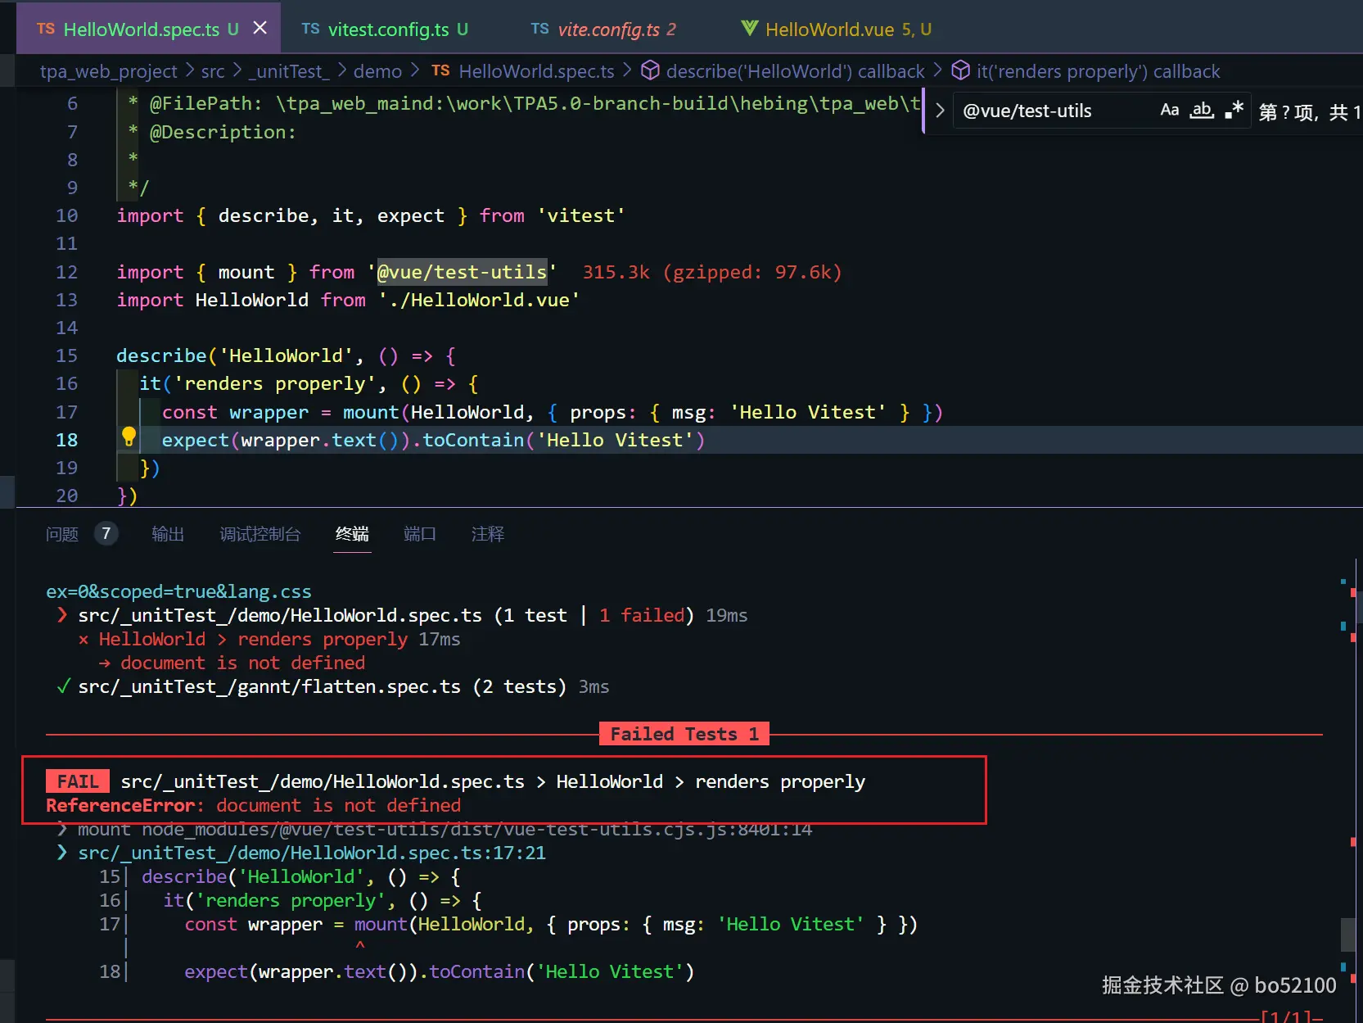Click the @Description: comment on line 7
Screen dimensions: 1363x1023
(223, 132)
